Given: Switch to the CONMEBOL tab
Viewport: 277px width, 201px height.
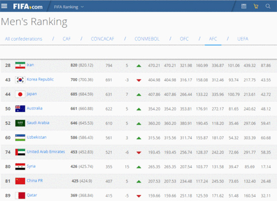Looking at the screenshot, I should pos(147,39).
